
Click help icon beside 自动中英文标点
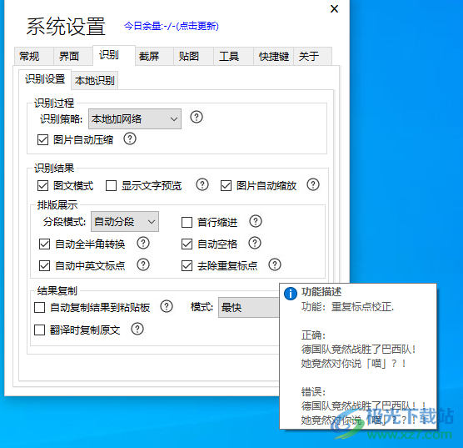click(x=143, y=264)
